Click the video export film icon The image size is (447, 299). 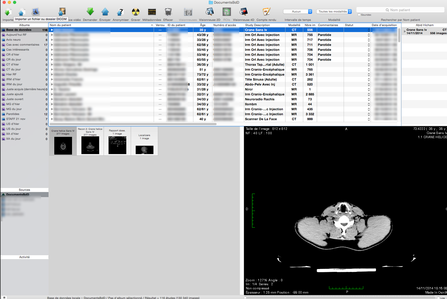point(62,12)
